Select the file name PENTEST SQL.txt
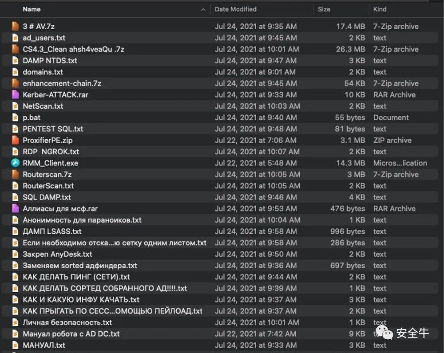Image resolution: width=444 pixels, height=353 pixels. 53,129
